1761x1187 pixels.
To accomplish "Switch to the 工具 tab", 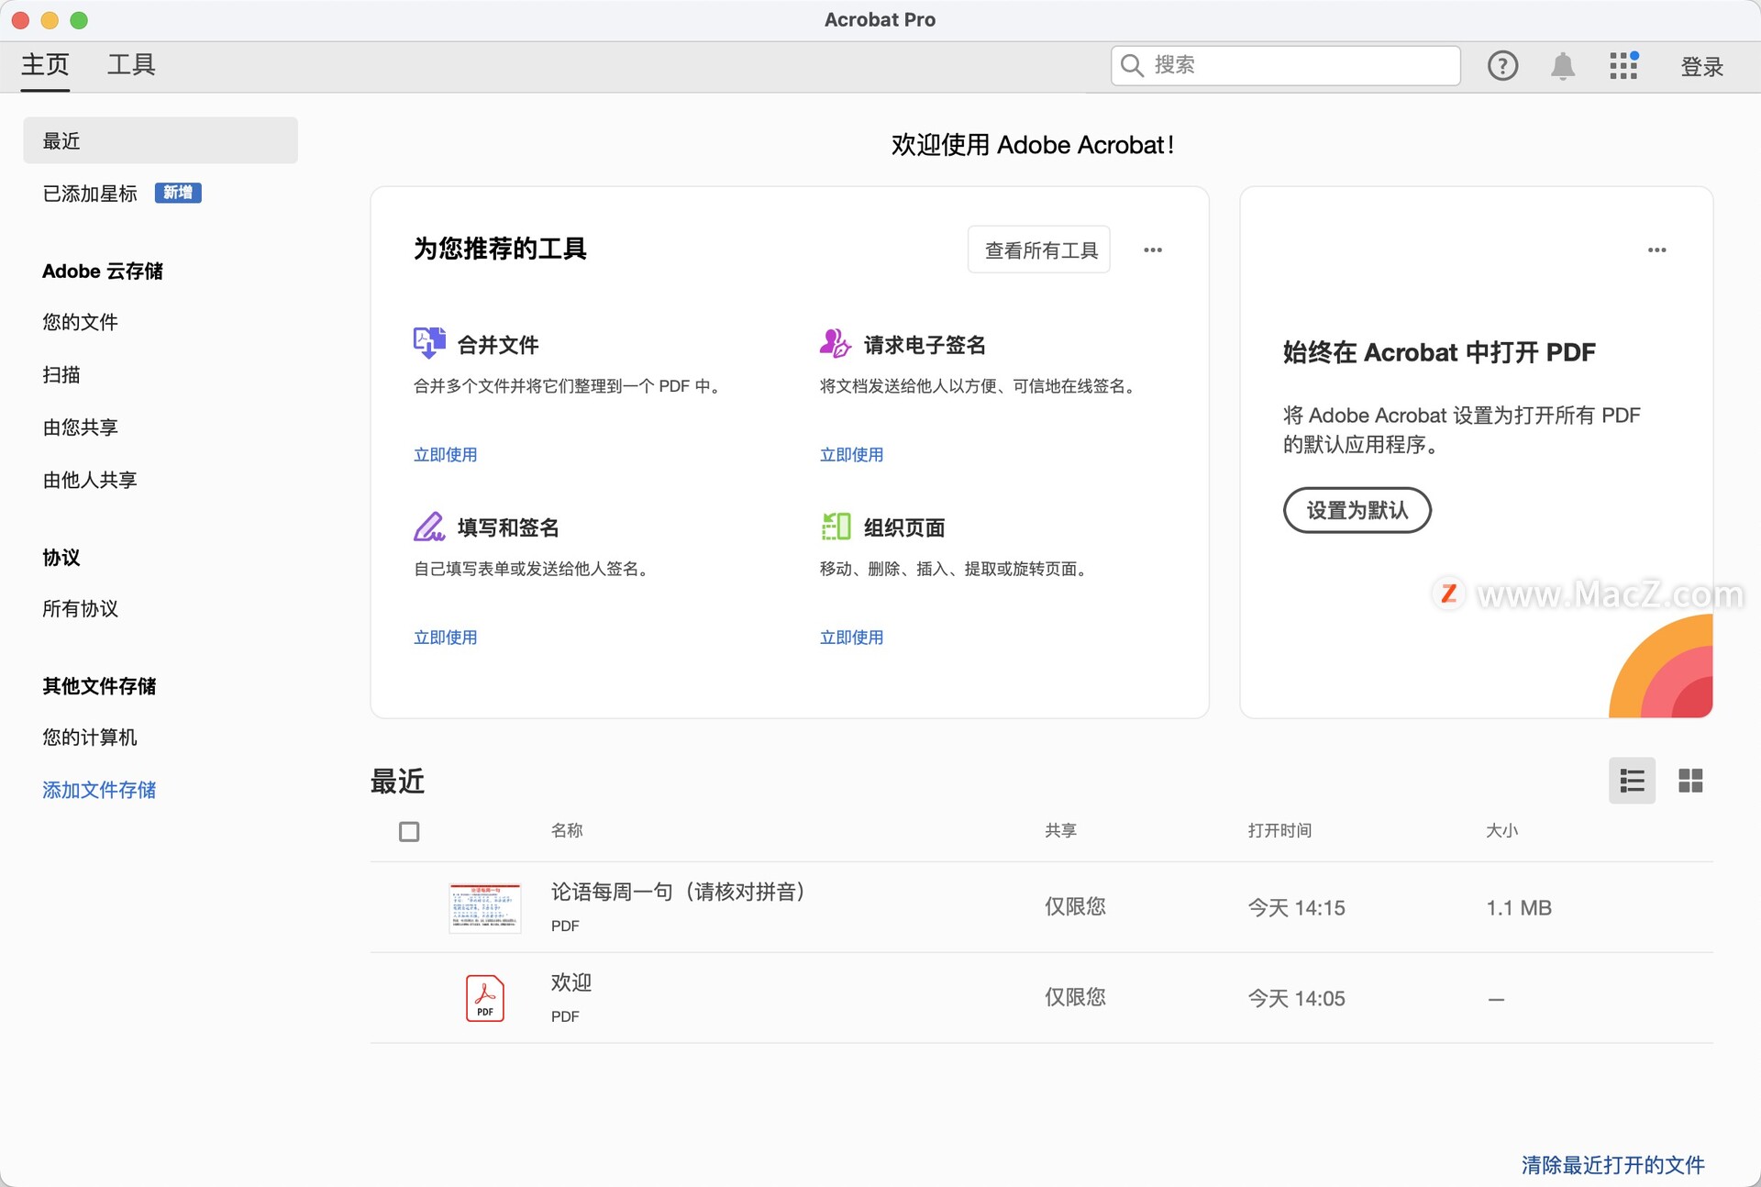I will click(x=131, y=65).
